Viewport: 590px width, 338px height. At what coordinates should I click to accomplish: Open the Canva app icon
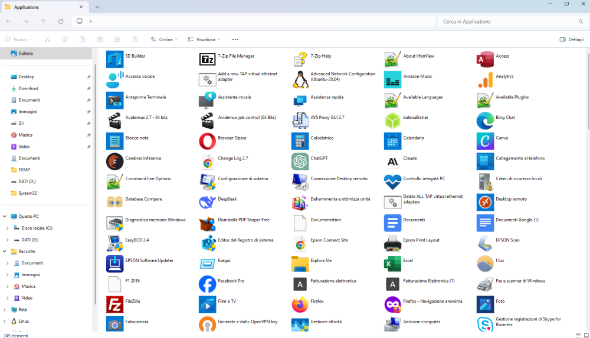tap(485, 141)
